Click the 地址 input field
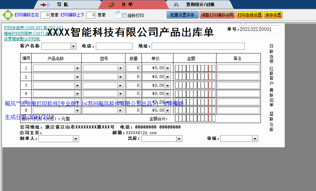The height and width of the screenshot is (191, 316). 198,46
